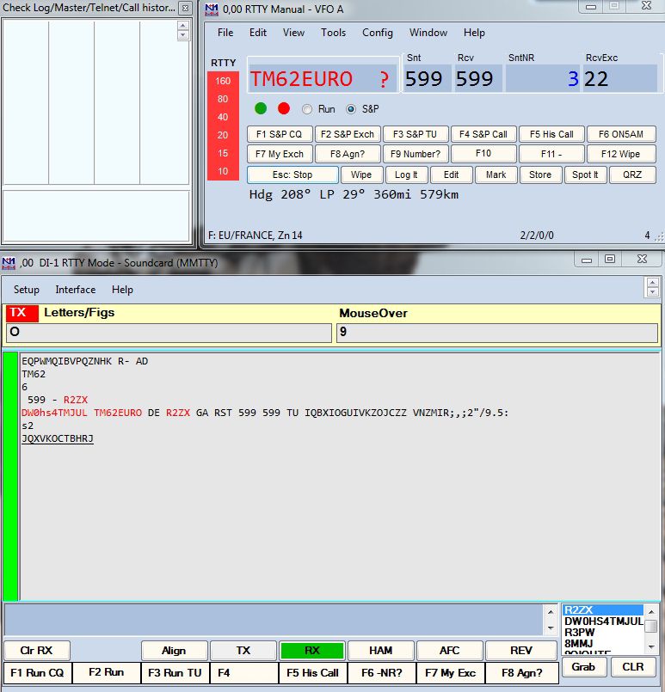Click the Wipe button beside Esc: Stop
Viewport: 665px width, 692px height.
coord(361,175)
